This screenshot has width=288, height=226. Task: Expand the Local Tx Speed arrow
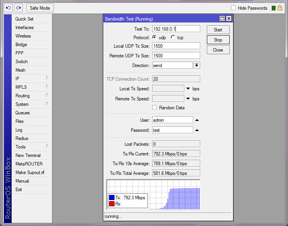coord(188,89)
